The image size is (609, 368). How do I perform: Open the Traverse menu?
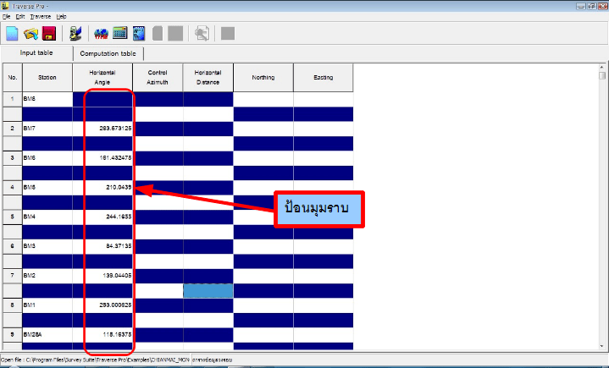[x=41, y=17]
